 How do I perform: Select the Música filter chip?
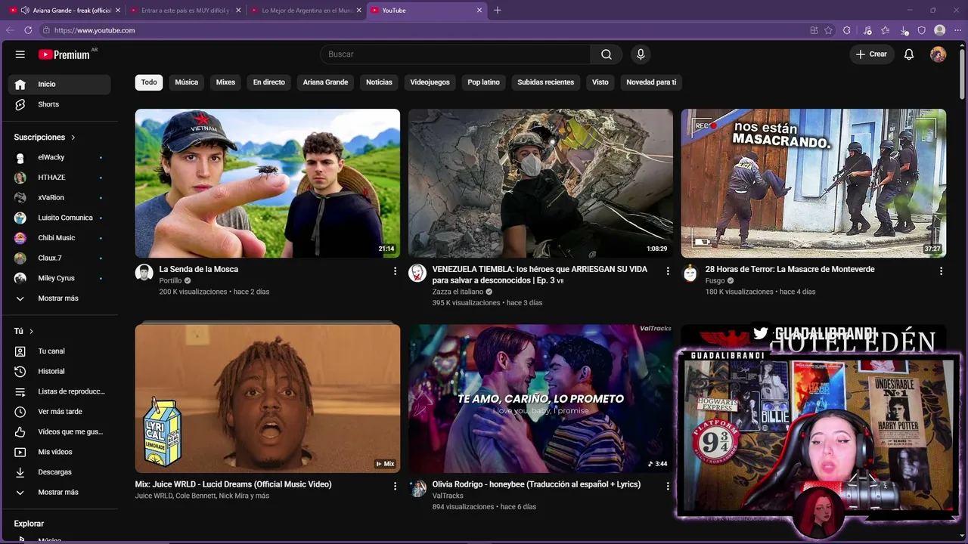[187, 82]
